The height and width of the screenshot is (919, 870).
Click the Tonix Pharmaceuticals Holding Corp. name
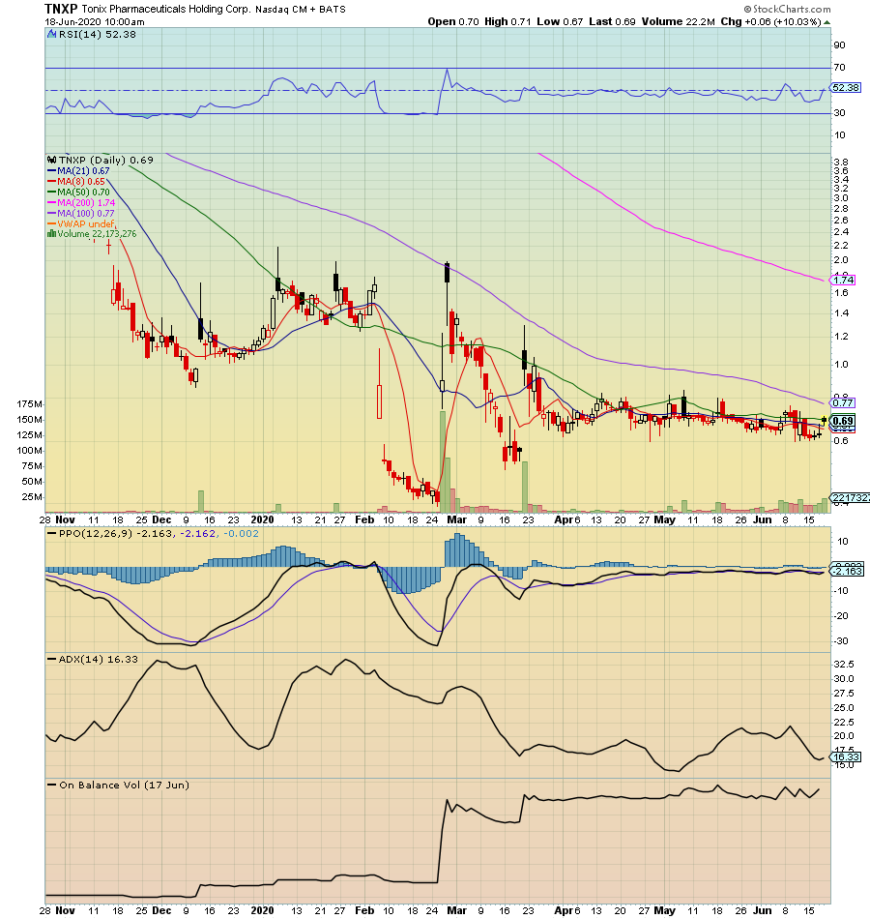tap(166, 10)
